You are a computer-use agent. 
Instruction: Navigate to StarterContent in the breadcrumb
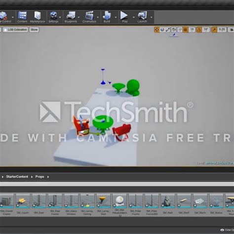(17, 177)
